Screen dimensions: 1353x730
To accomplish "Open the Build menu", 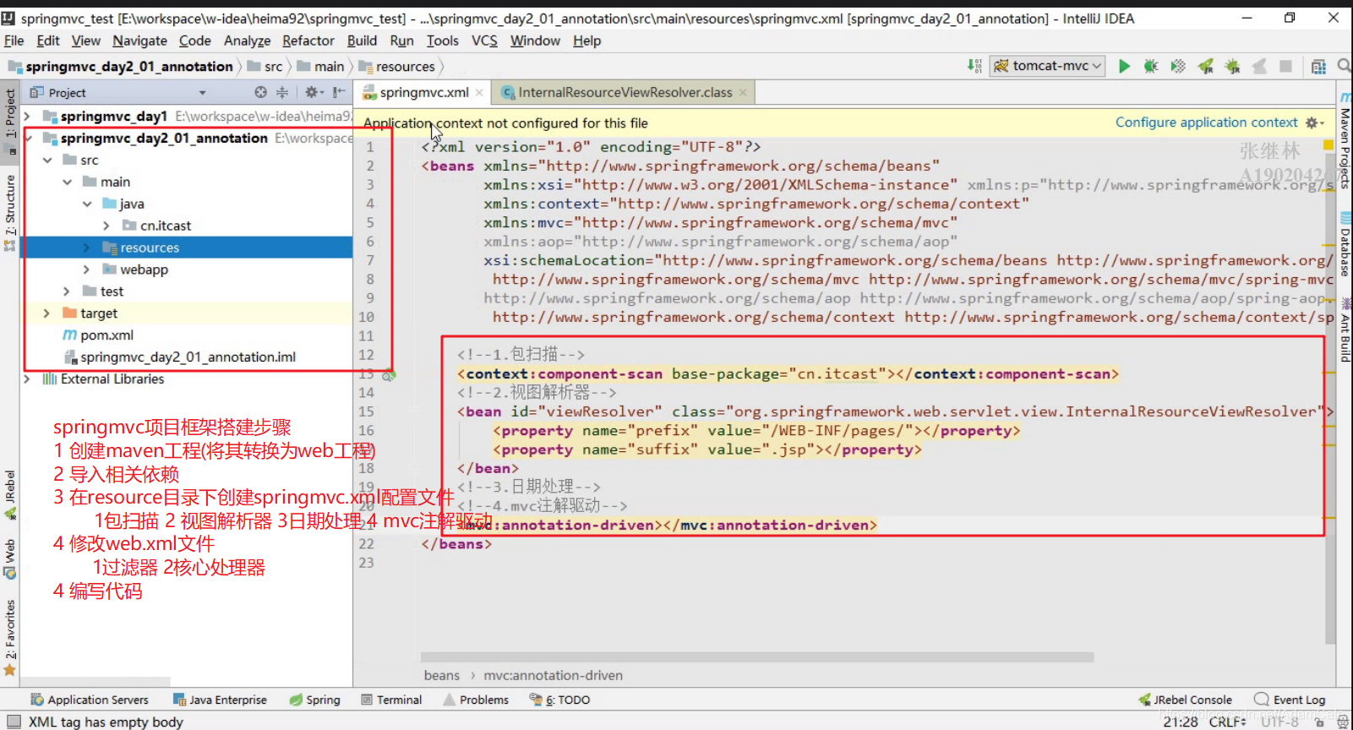I will pos(362,41).
